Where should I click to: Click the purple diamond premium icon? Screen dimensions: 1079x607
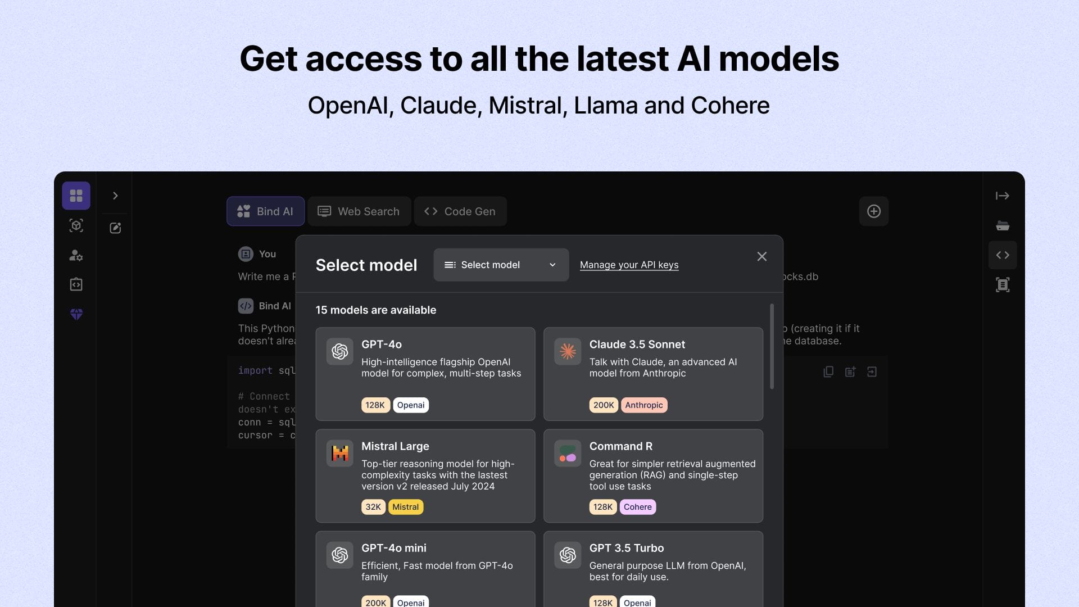76,314
